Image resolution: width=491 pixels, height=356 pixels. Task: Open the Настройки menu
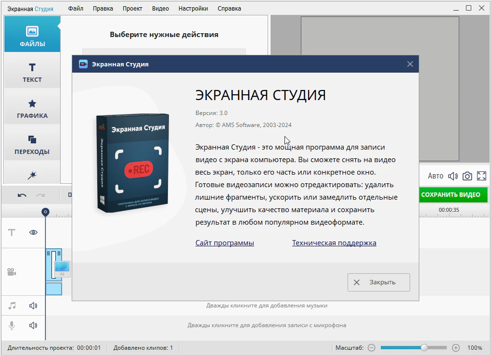tap(193, 8)
